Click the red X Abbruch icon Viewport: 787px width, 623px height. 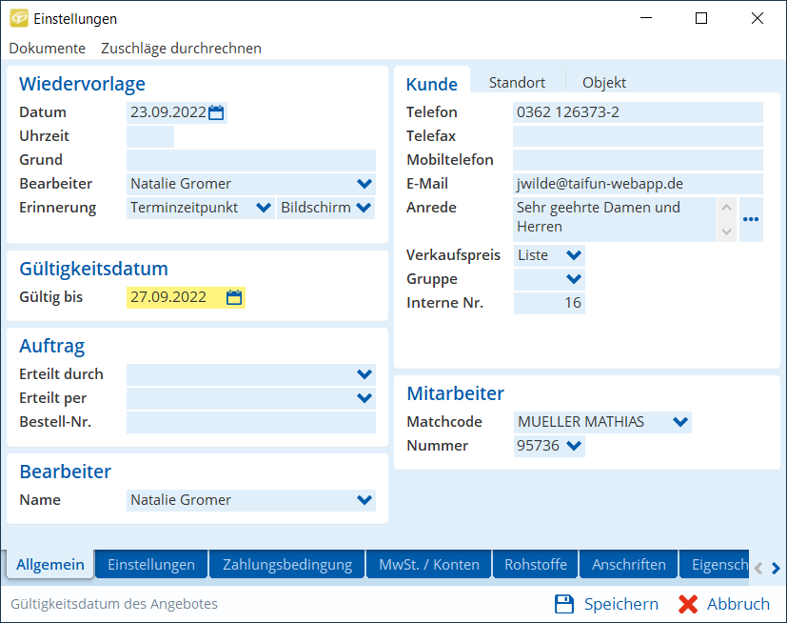click(688, 604)
